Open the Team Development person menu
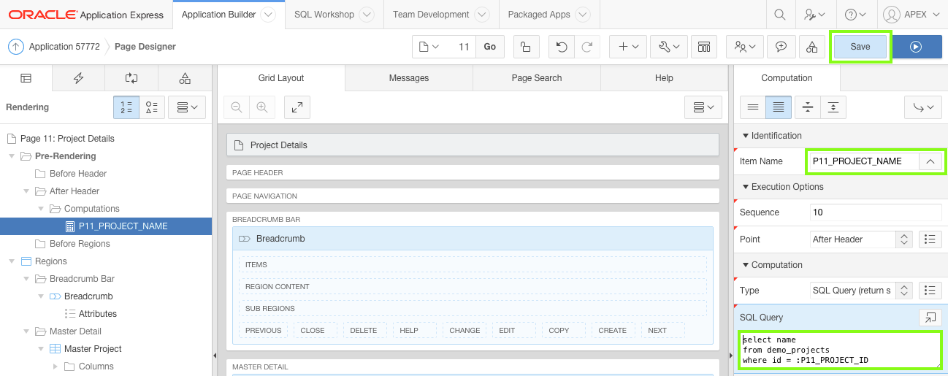The height and width of the screenshot is (376, 948). pyautogui.click(x=745, y=47)
